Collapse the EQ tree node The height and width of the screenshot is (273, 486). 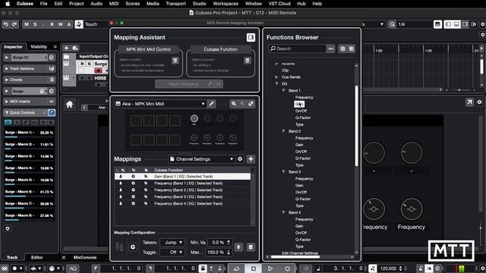pyautogui.click(x=276, y=84)
